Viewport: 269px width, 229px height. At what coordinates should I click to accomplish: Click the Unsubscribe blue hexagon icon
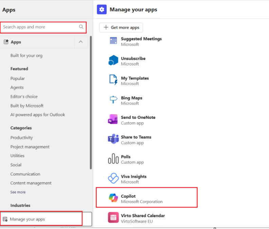pos(113,60)
